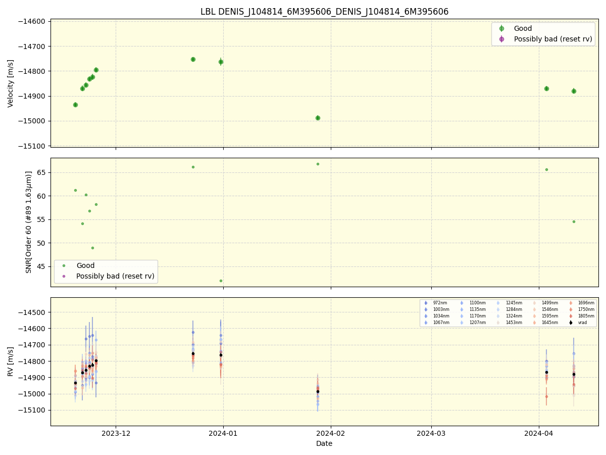Click 'Good' entry in velocity panel legend
The width and height of the screenshot is (606, 455).
523,28
